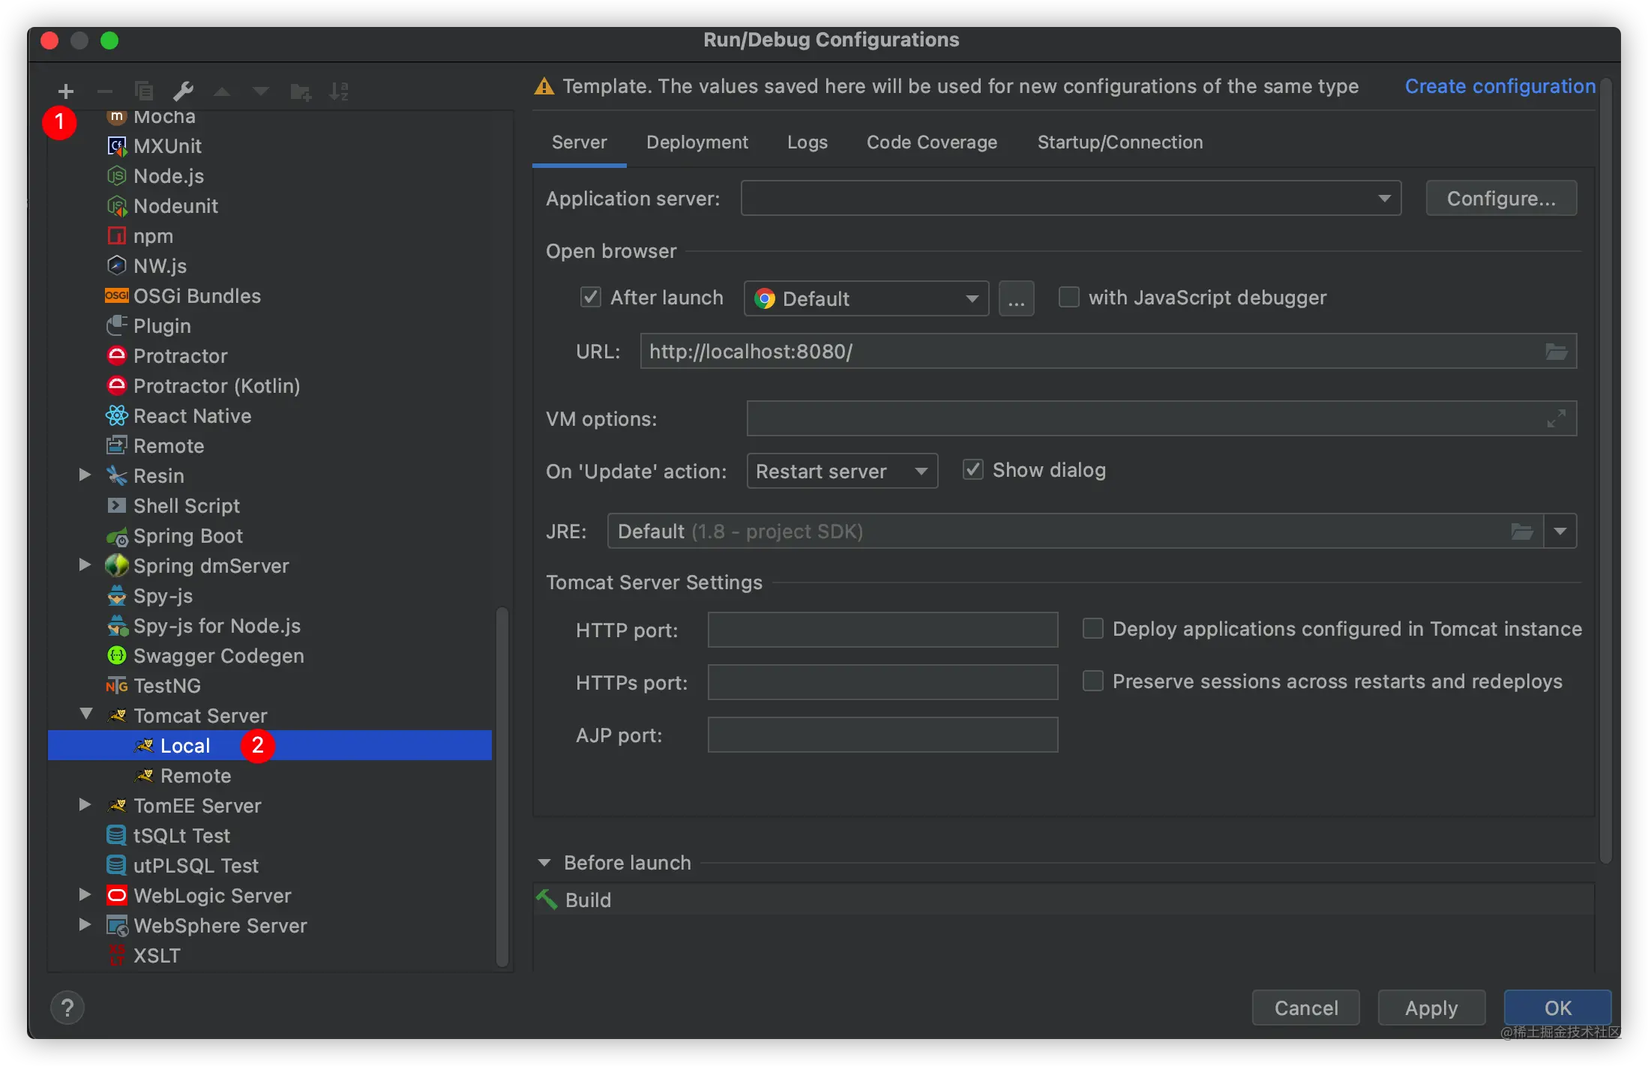This screenshot has height=1066, width=1648.
Task: Click the plus add configuration icon
Action: coord(66,91)
